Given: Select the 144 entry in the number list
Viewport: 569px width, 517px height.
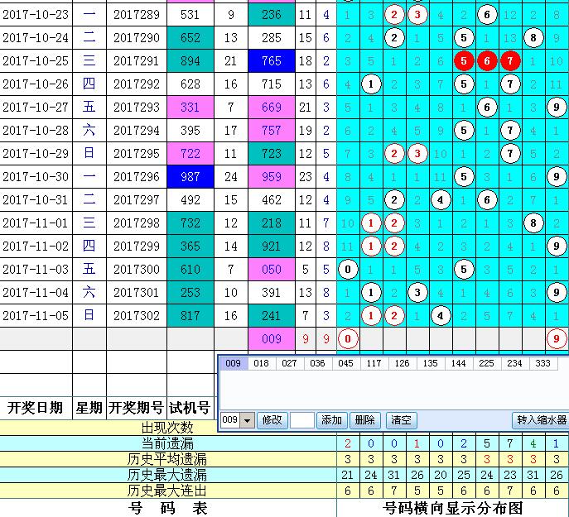Looking at the screenshot, I should point(459,363).
